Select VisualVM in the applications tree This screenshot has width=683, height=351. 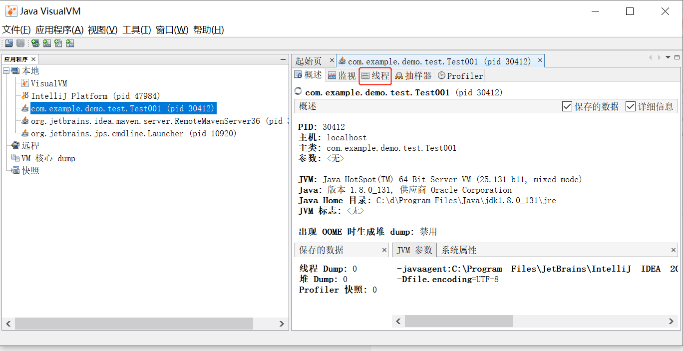pos(49,83)
